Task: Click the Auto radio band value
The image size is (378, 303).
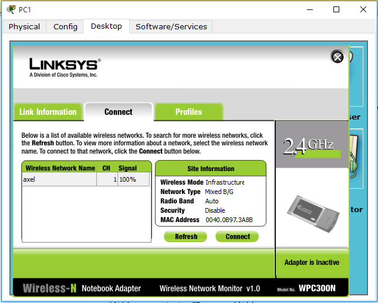Action: pos(212,201)
